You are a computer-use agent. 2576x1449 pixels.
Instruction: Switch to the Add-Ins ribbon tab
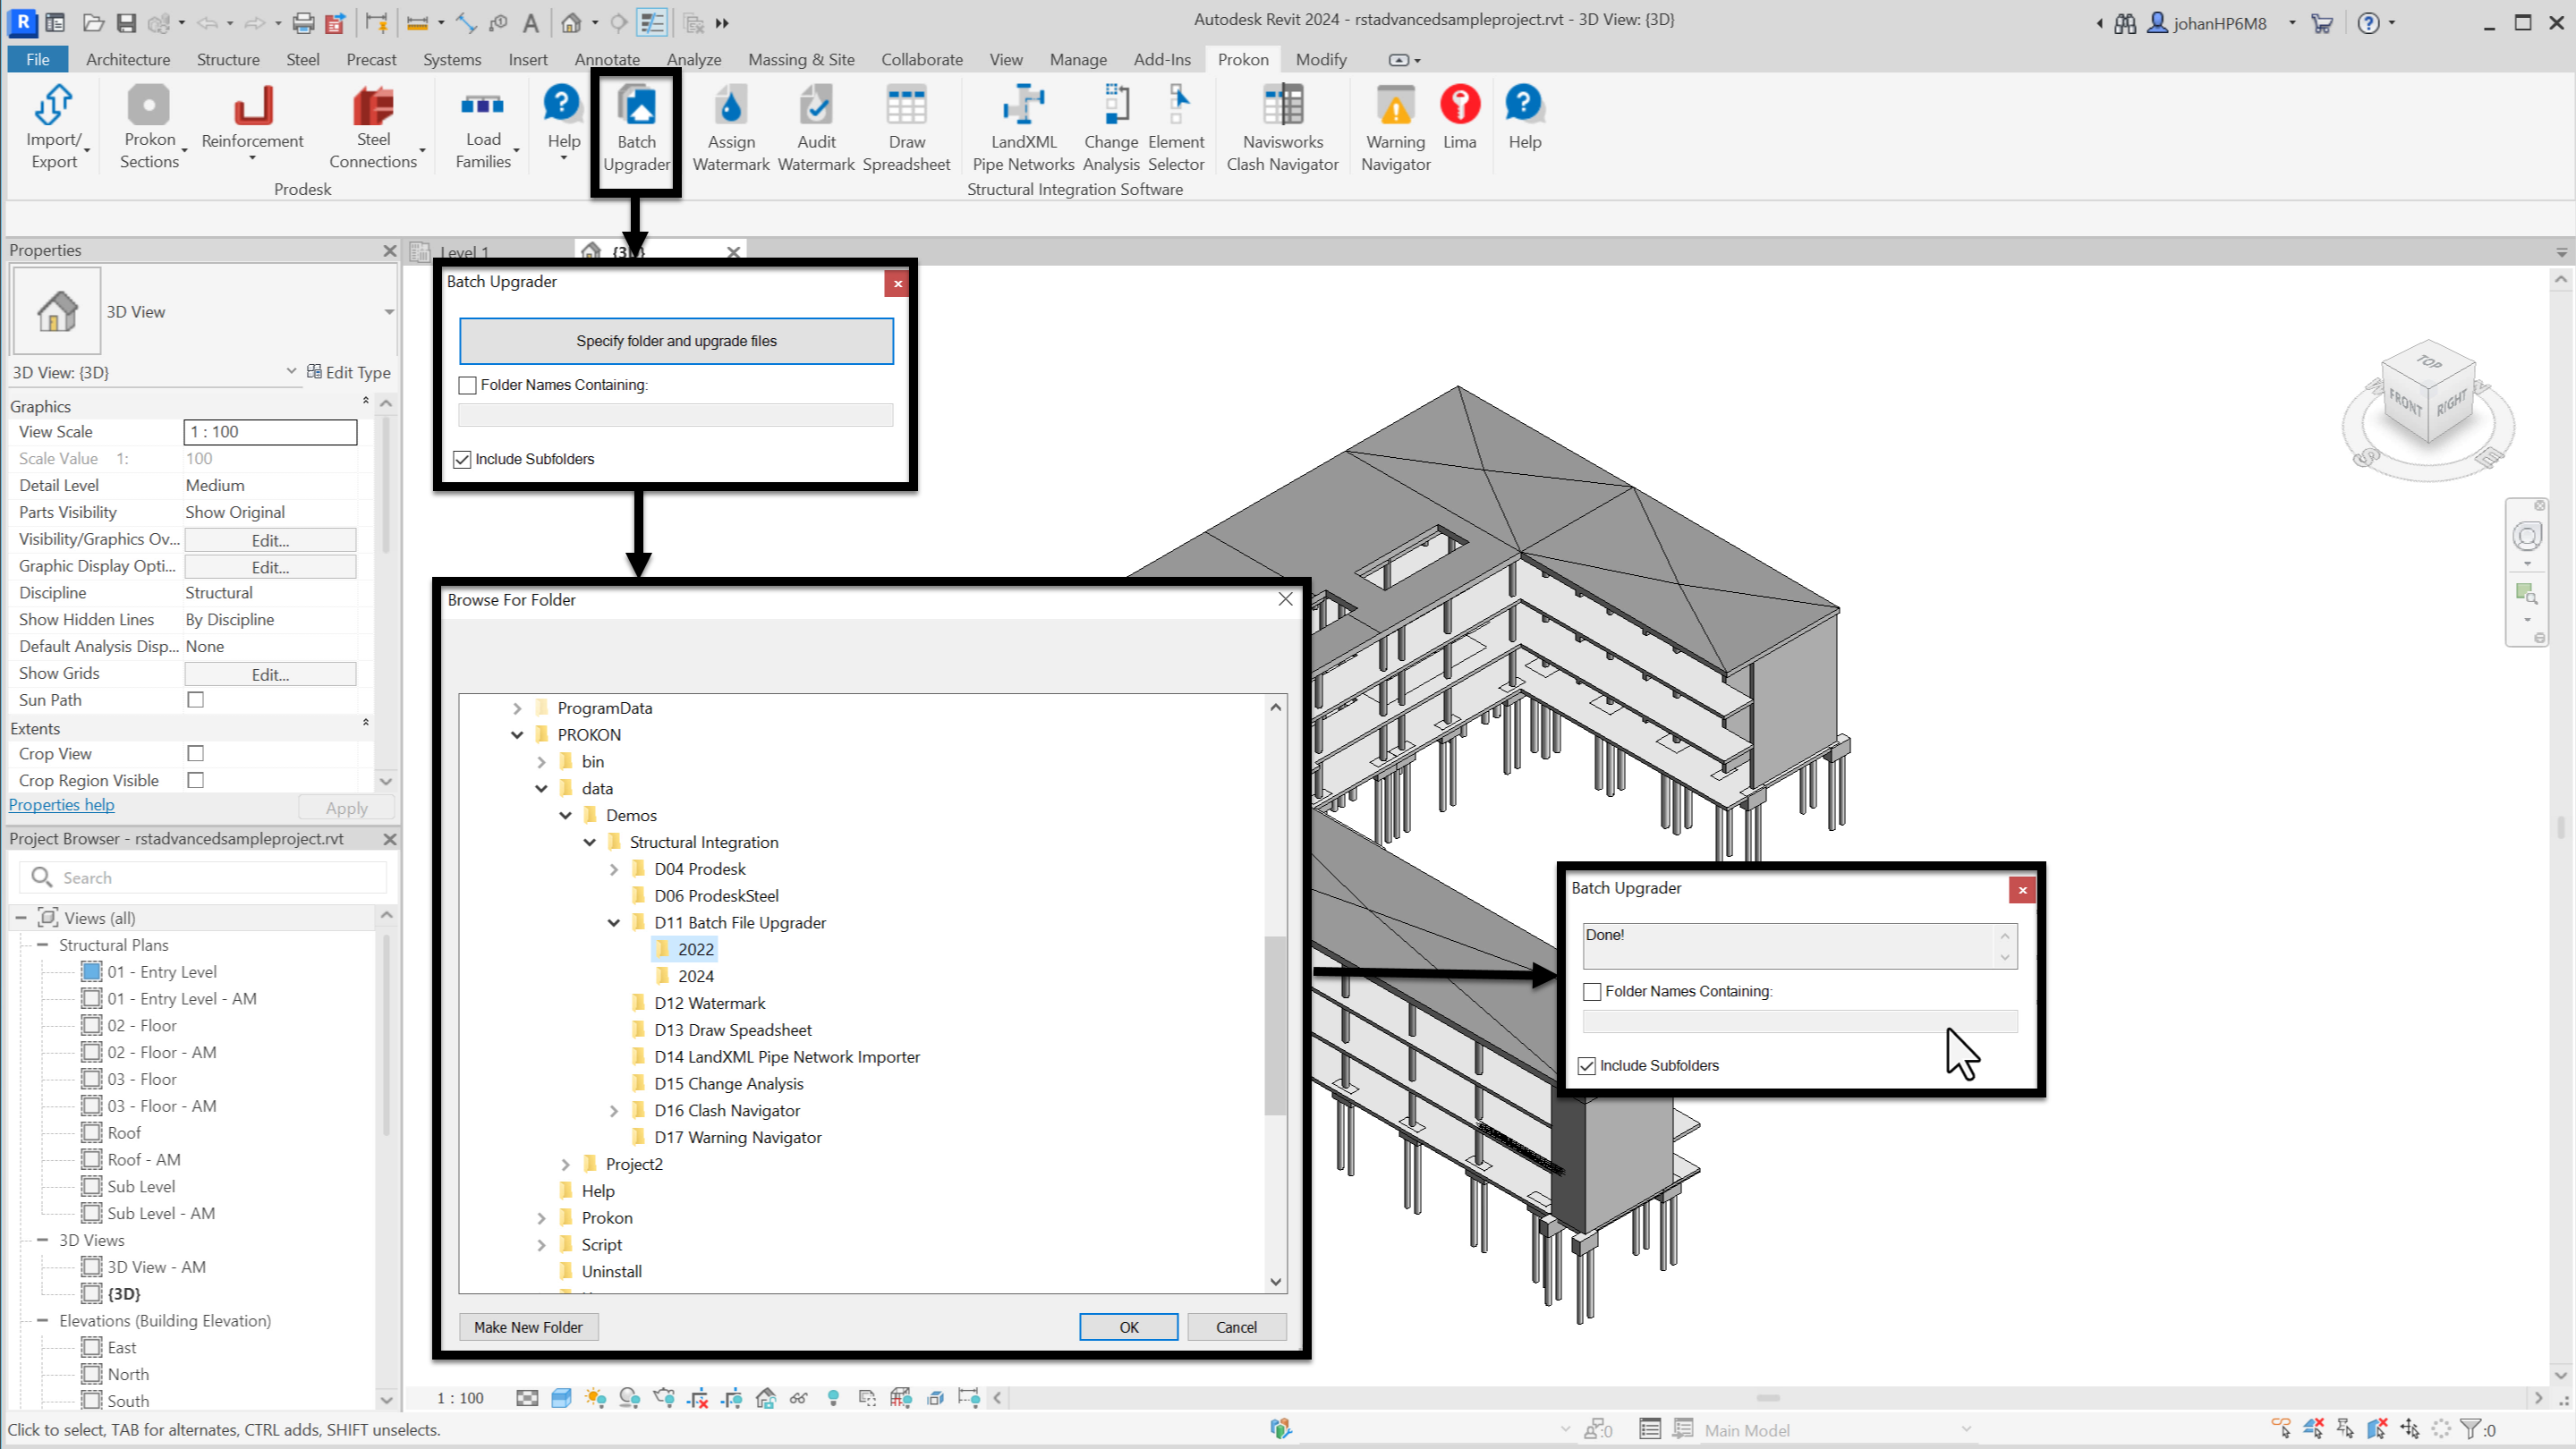(x=1162, y=60)
